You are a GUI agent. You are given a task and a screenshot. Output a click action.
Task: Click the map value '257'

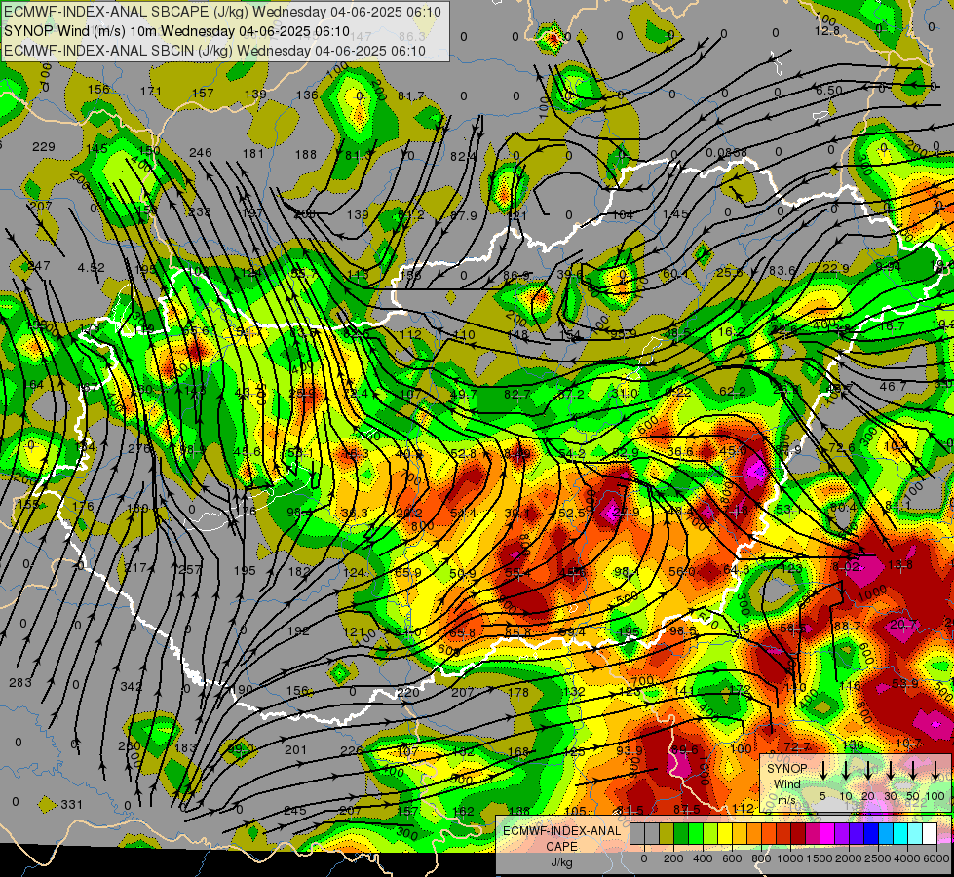click(190, 570)
